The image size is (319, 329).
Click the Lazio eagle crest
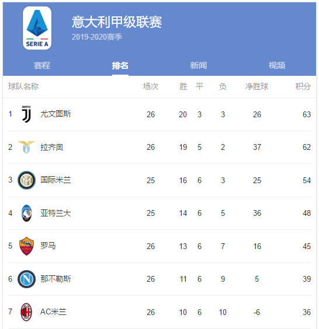(x=26, y=147)
